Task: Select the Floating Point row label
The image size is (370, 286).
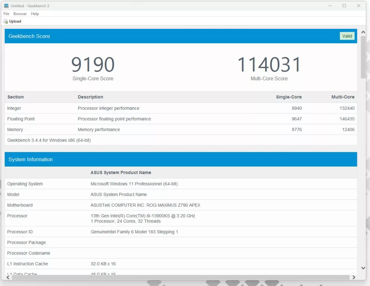Action: pyautogui.click(x=21, y=119)
